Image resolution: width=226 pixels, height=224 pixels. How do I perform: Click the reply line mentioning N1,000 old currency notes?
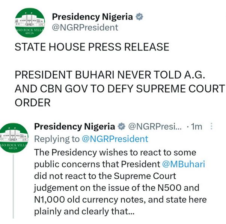pyautogui.click(x=120, y=199)
